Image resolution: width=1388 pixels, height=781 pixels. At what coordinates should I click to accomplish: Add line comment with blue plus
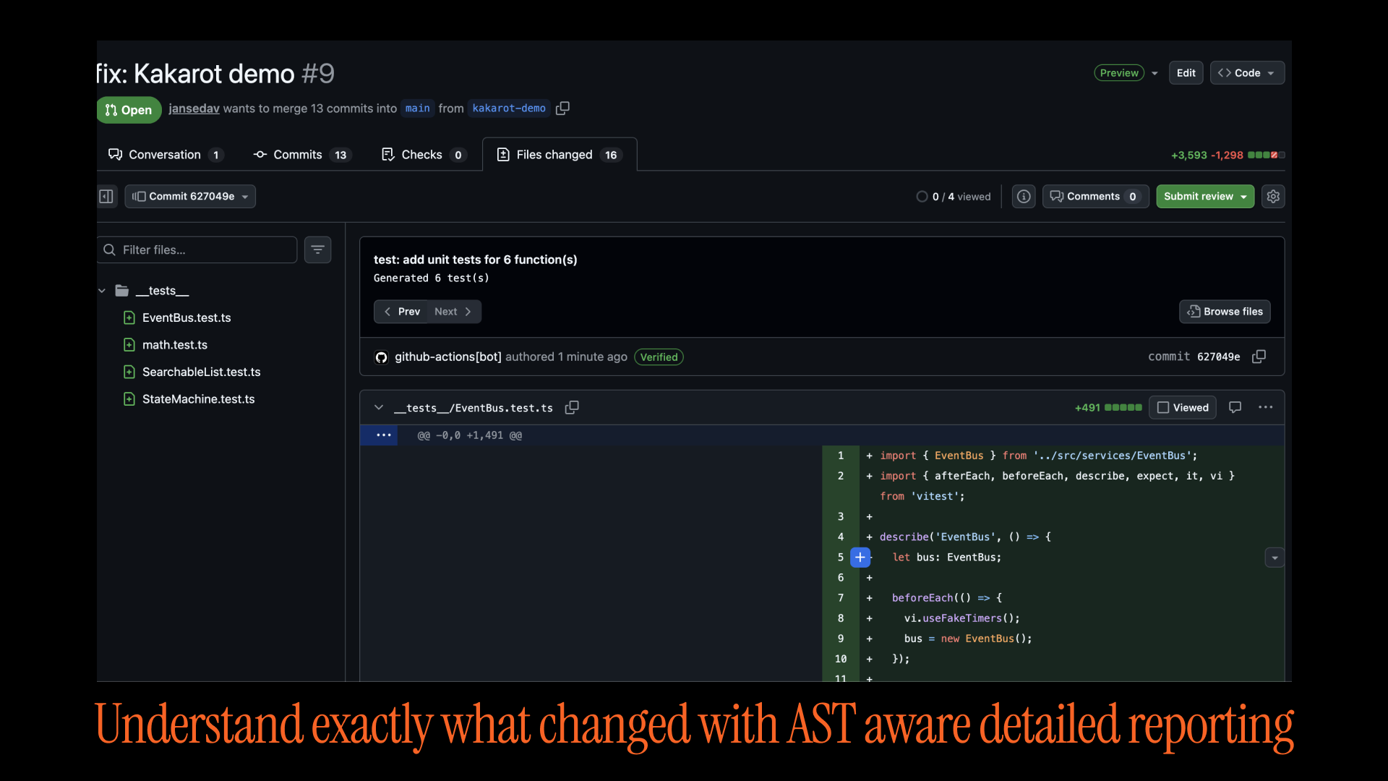(860, 558)
